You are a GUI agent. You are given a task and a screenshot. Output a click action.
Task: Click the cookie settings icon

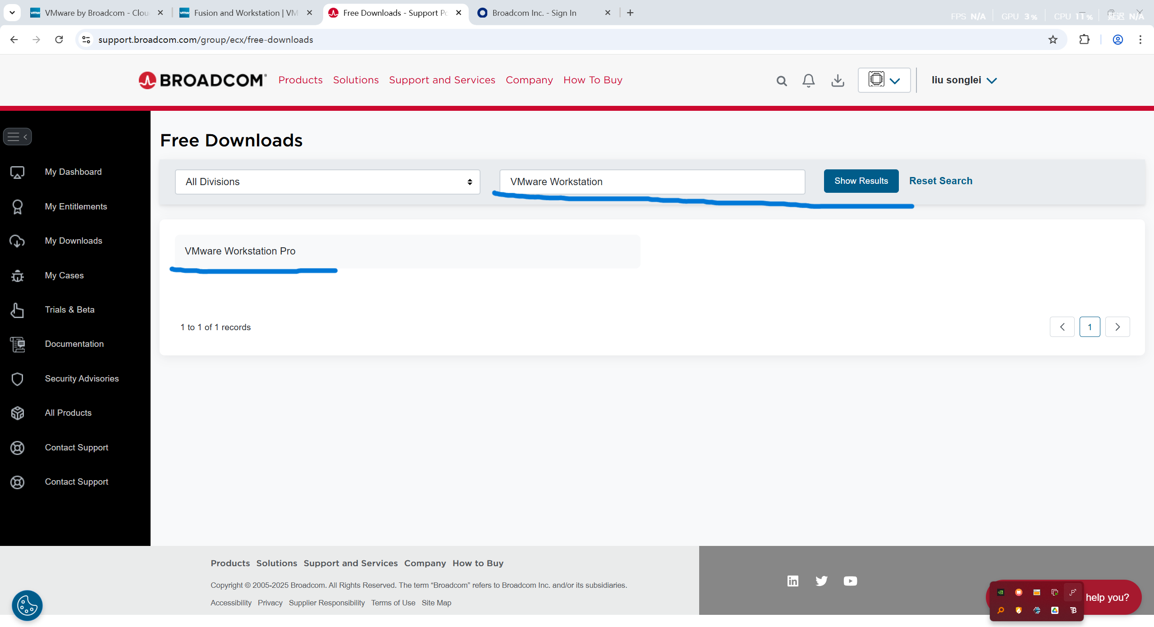pos(27,605)
